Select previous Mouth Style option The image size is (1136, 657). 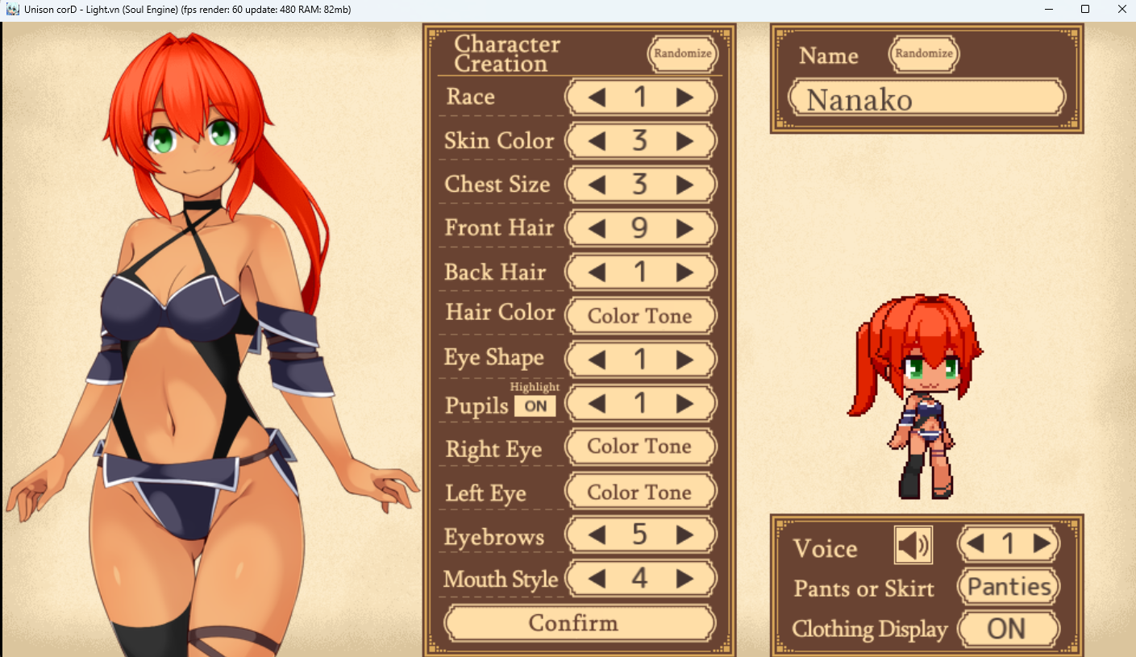(x=597, y=578)
